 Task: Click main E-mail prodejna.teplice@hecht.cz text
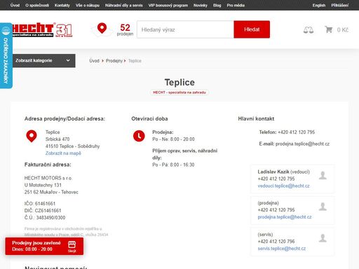(294, 144)
